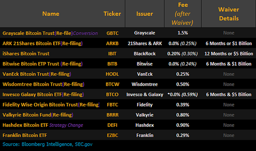Click the Issuer column header
256x151 pixels.
[x=144, y=14]
